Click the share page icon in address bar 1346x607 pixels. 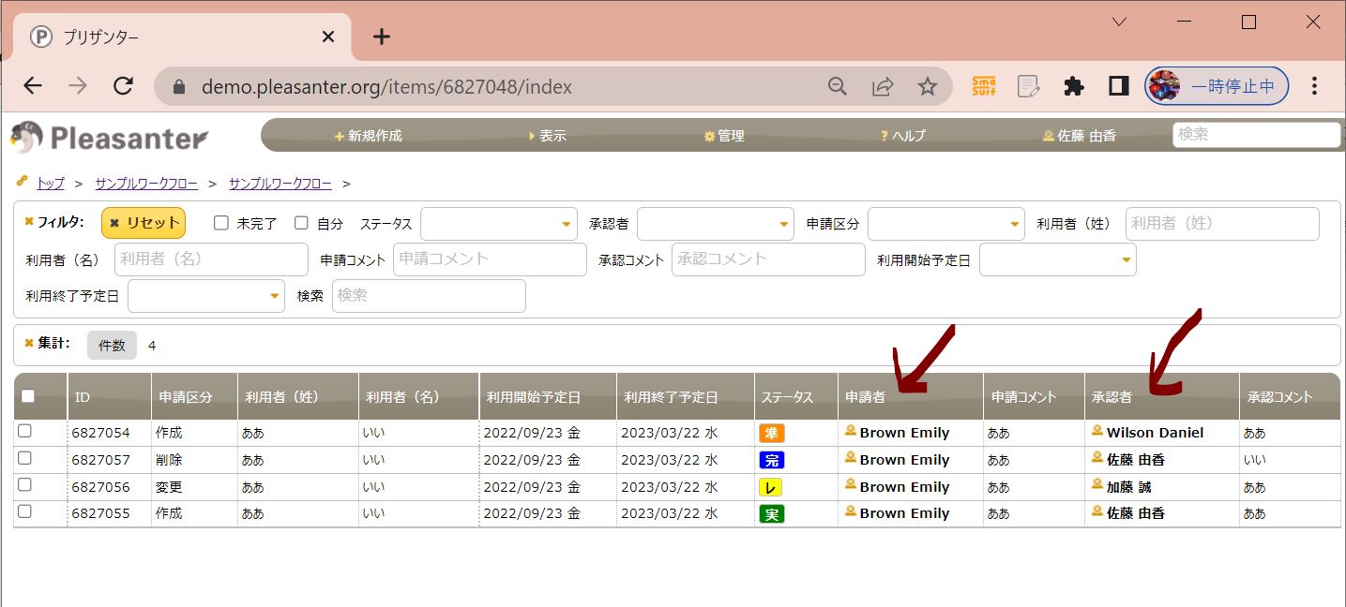tap(883, 86)
